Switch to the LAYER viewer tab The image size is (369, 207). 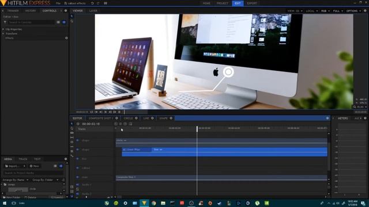pos(93,11)
